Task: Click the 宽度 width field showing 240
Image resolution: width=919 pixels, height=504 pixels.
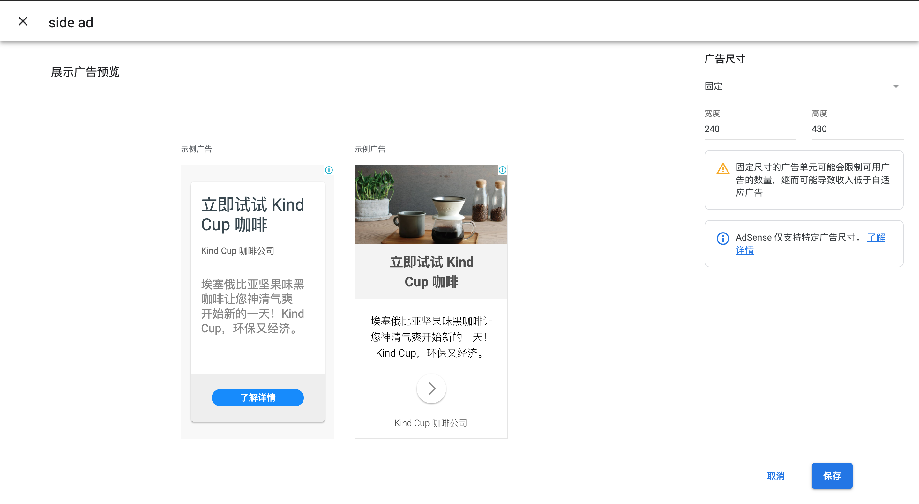Action: click(x=749, y=129)
